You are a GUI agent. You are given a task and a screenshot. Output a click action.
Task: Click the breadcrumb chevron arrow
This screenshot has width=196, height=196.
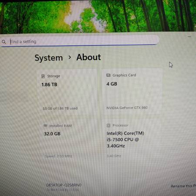pyautogui.click(x=70, y=57)
